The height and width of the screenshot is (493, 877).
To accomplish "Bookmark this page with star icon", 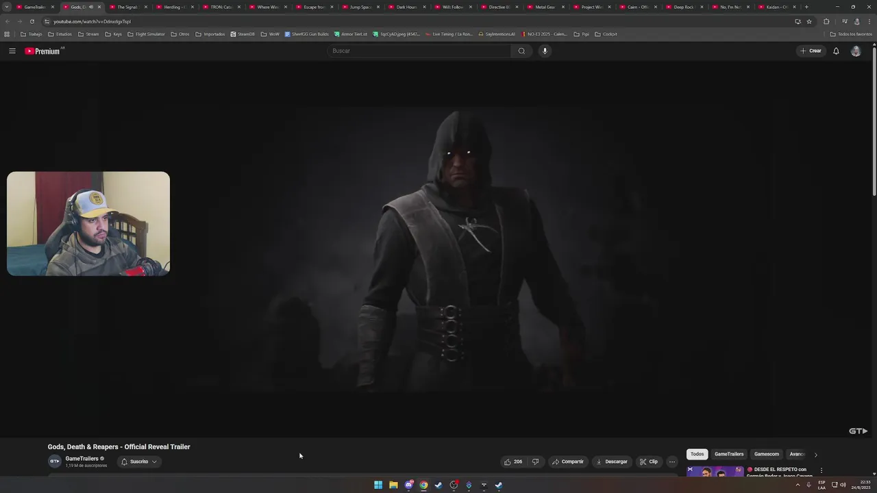I will [x=808, y=21].
